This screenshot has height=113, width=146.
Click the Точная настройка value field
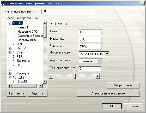(90, 69)
